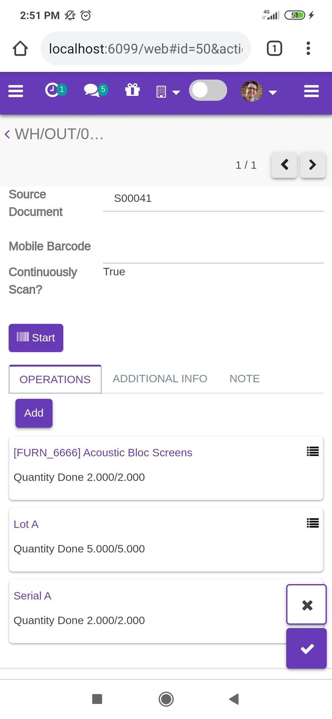Viewport: 332px width, 719px height.
Task: Toggle the switch in the purple navbar
Action: (208, 90)
